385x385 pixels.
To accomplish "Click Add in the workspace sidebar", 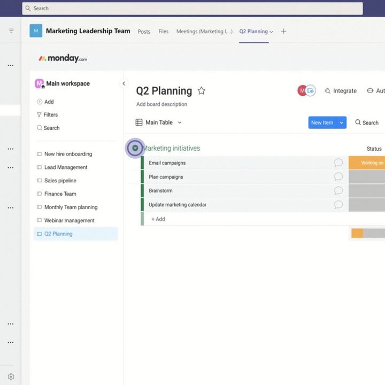I will point(45,102).
